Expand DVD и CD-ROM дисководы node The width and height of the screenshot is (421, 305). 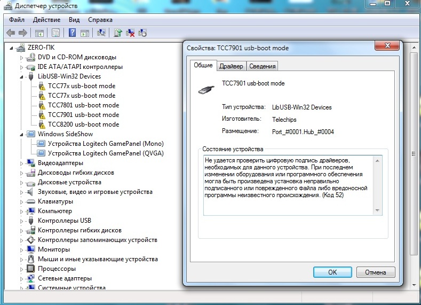point(21,58)
